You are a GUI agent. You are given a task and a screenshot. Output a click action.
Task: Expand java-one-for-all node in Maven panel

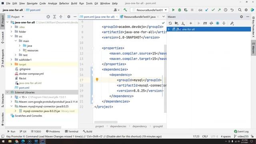(x=169, y=29)
